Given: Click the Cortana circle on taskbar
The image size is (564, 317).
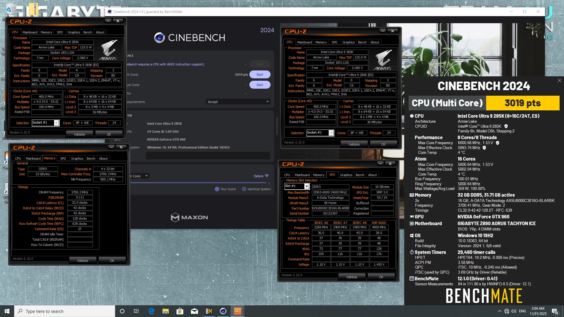Looking at the screenshot, I should tap(122, 311).
